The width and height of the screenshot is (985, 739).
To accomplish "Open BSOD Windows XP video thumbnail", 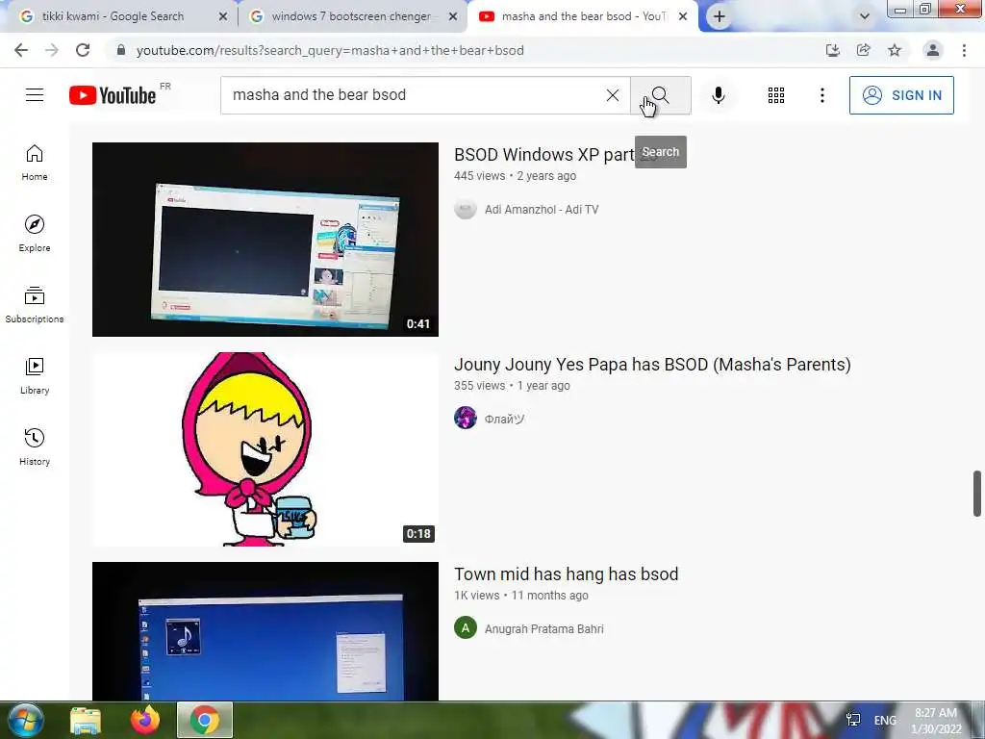I will pos(265,240).
